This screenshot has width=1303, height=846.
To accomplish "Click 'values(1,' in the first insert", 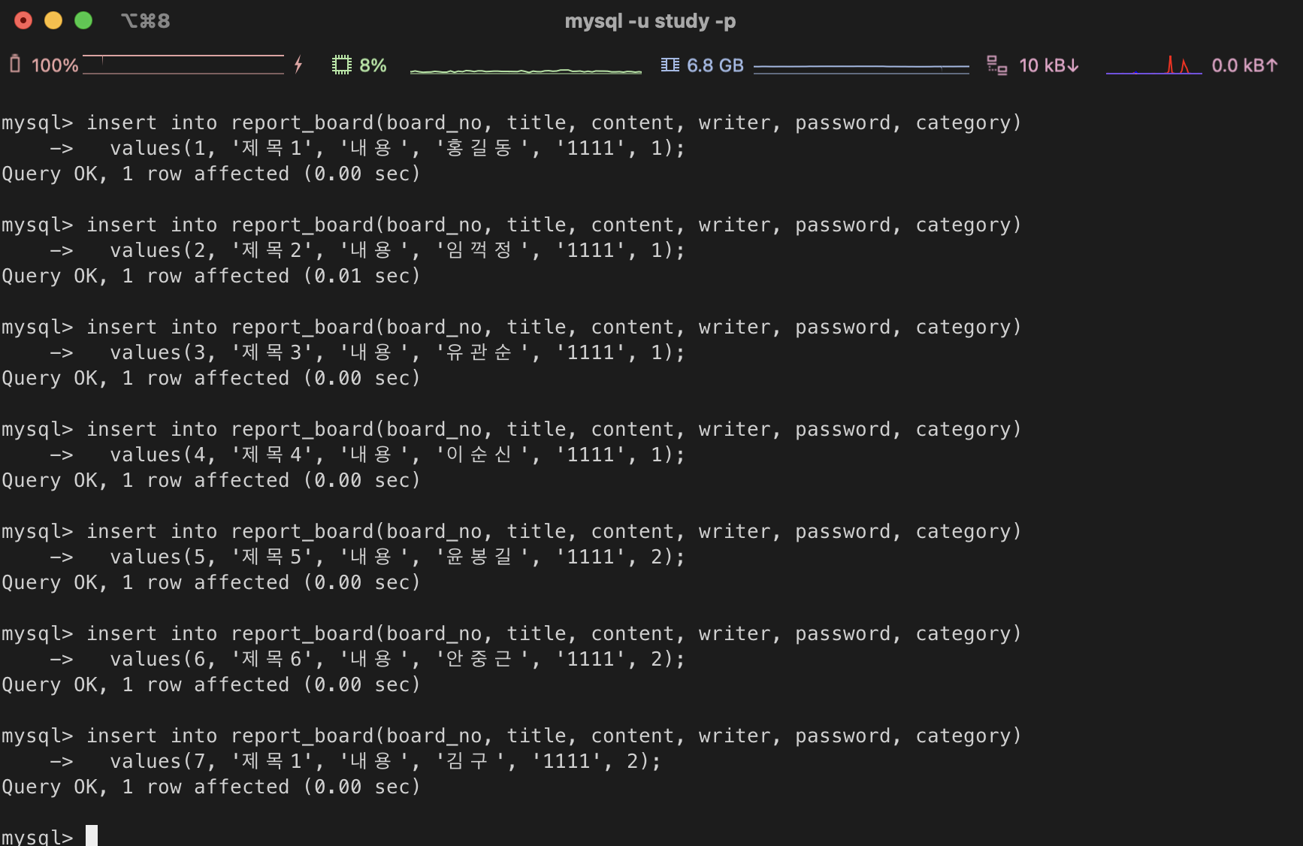I will (x=163, y=148).
